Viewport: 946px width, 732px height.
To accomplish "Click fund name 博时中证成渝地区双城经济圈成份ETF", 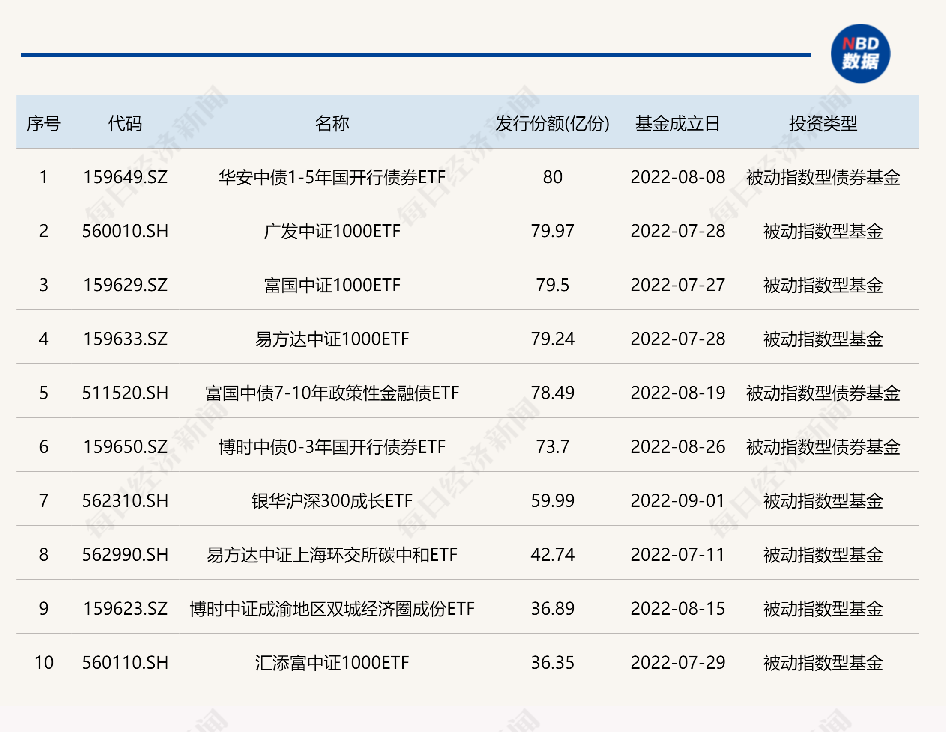I will (x=332, y=609).
